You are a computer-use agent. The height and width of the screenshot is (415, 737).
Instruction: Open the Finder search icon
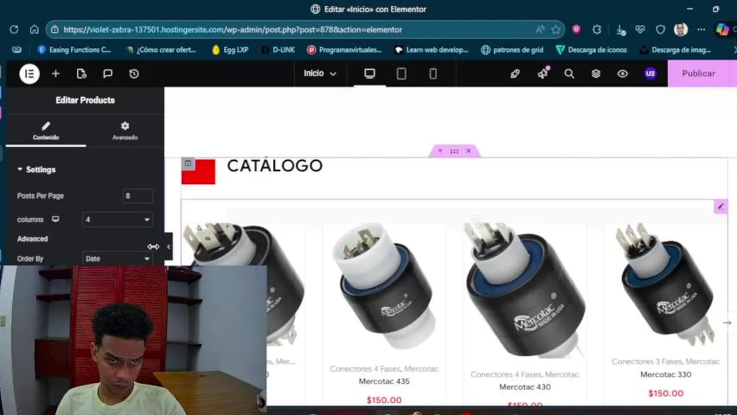tap(569, 74)
